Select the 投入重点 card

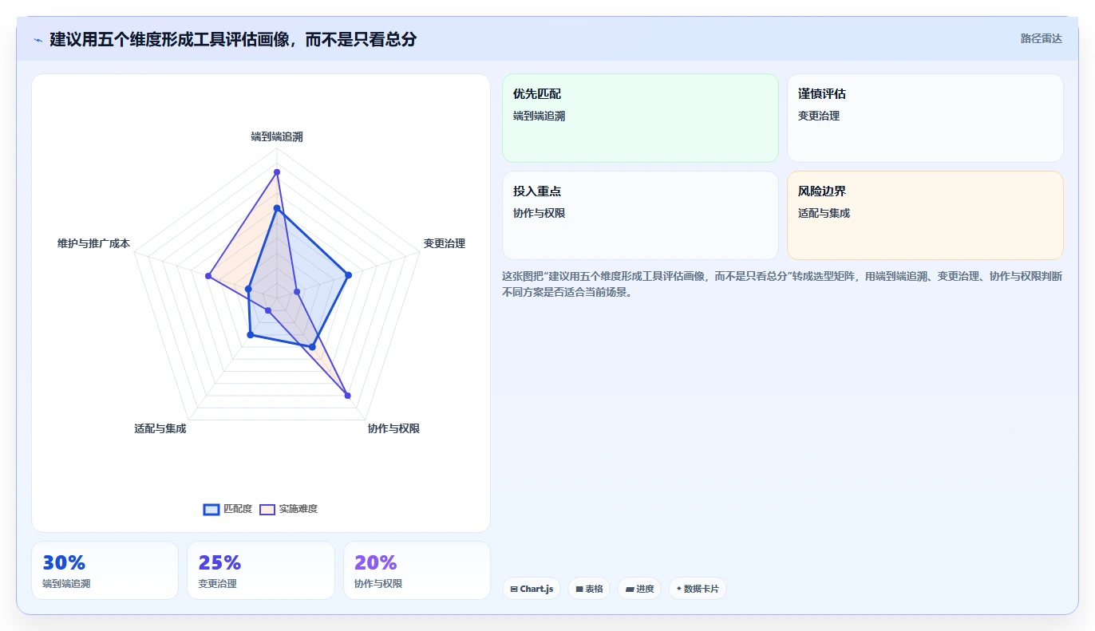(x=640, y=215)
